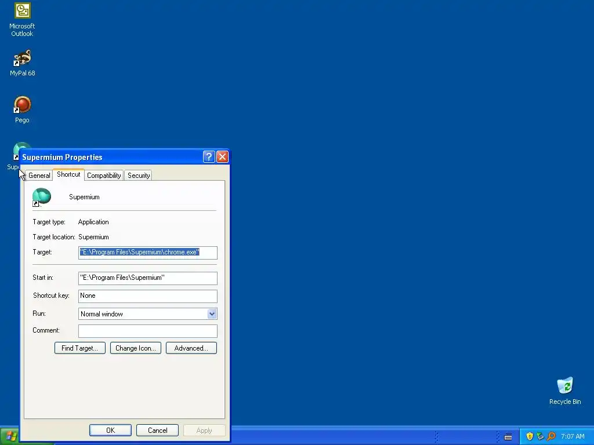Switch to the Security tab
This screenshot has height=445, width=594.
click(x=139, y=176)
